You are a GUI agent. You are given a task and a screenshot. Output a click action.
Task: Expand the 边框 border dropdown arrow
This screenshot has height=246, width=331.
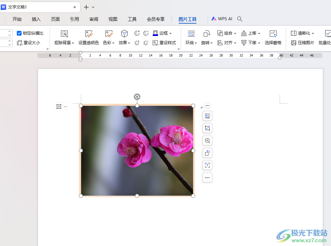[x=170, y=33]
